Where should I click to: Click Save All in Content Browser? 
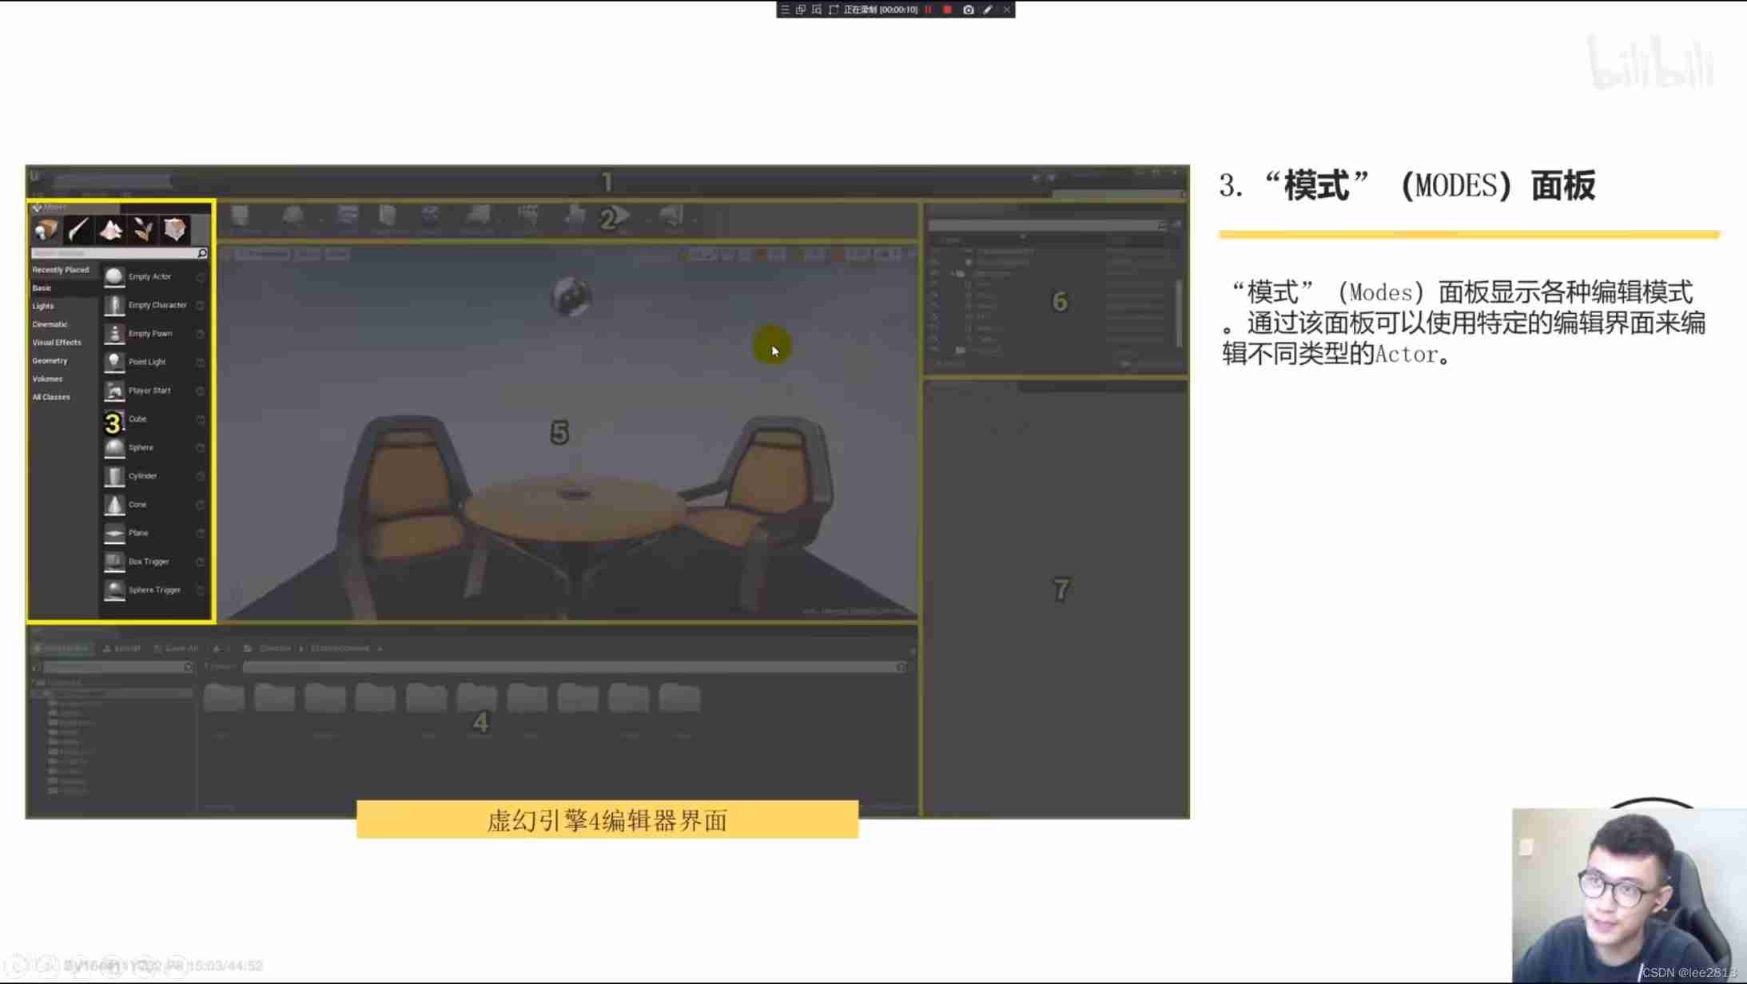pos(176,649)
